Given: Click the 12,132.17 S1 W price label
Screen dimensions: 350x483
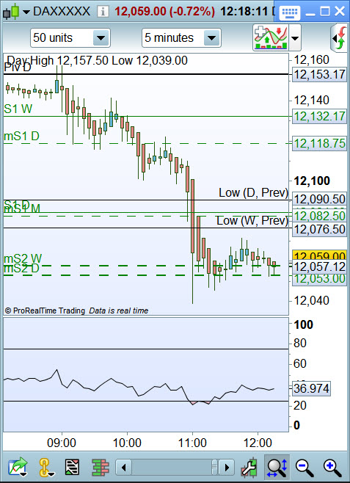Looking at the screenshot, I should click(319, 116).
